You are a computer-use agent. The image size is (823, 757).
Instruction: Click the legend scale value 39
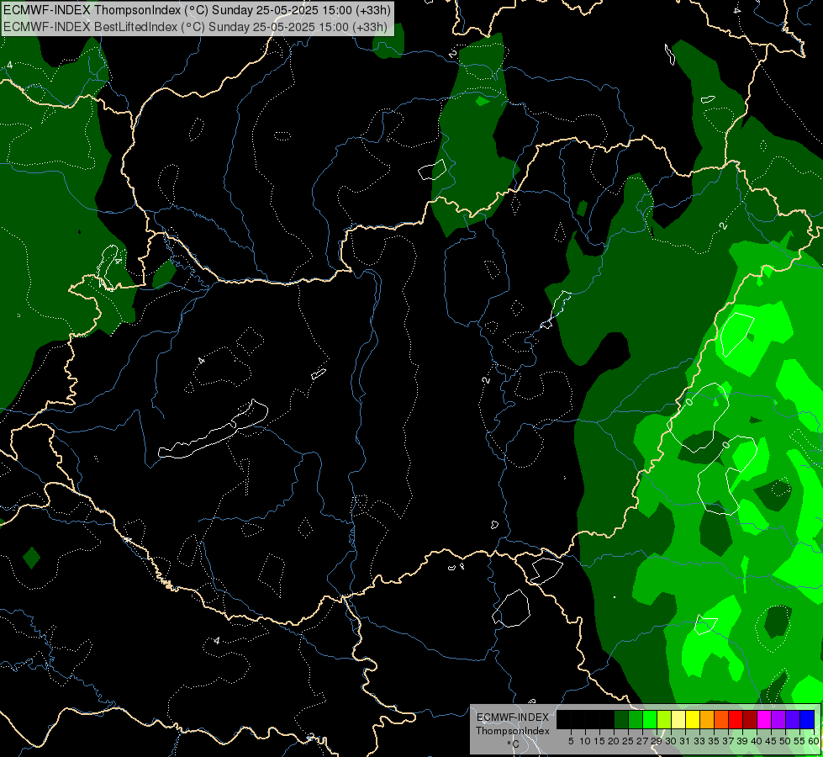[x=742, y=741]
